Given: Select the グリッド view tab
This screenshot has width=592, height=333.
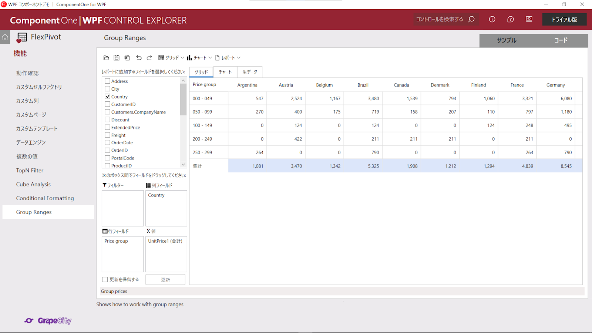Looking at the screenshot, I should click(201, 72).
